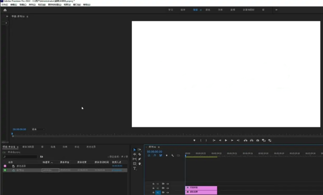
Task: Toggle snap magnet in timeline
Action: 155,156
